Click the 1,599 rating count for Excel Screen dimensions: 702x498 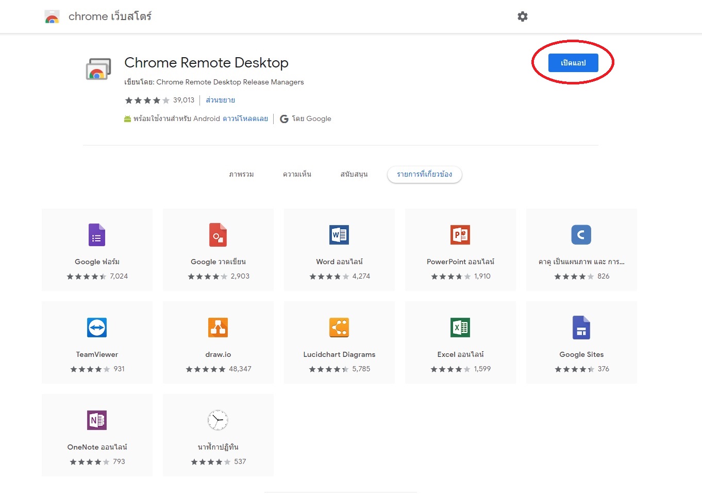(482, 369)
